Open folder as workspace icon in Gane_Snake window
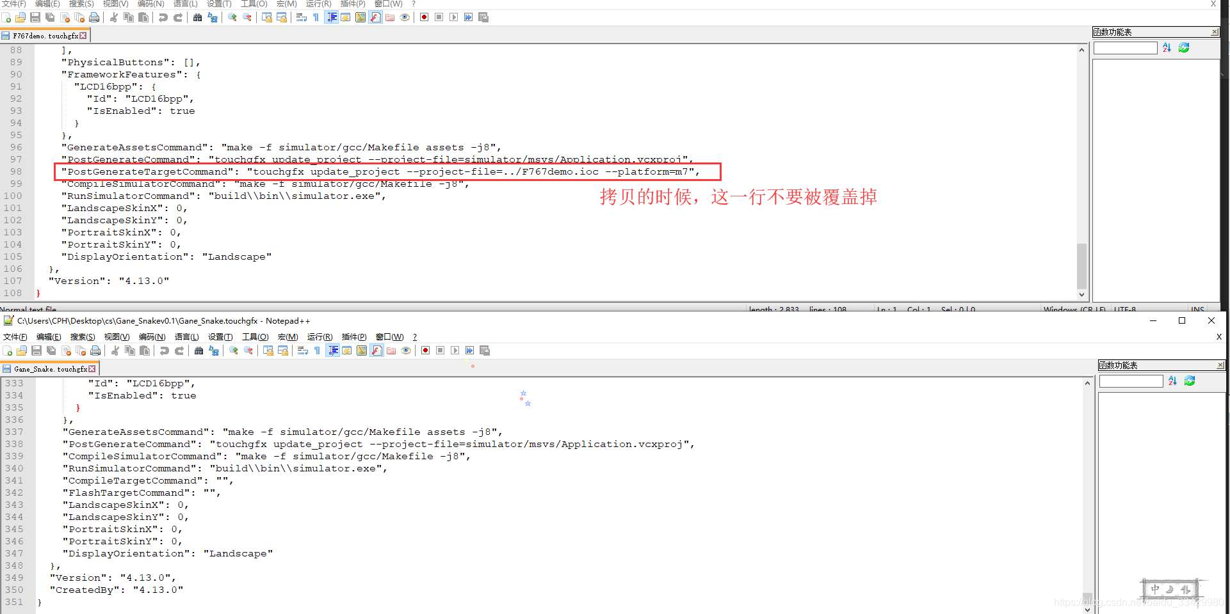This screenshot has width=1230, height=614. [x=391, y=350]
